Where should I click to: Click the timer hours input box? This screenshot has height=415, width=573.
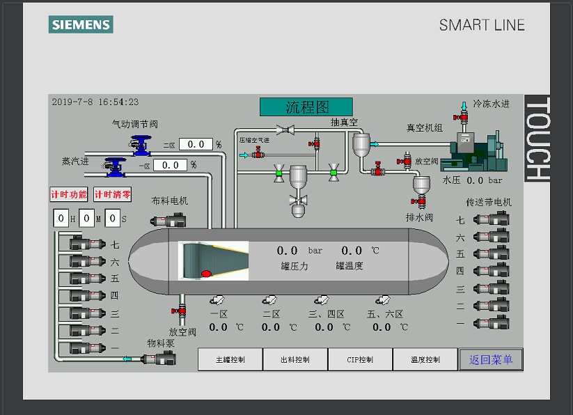pyautogui.click(x=61, y=219)
